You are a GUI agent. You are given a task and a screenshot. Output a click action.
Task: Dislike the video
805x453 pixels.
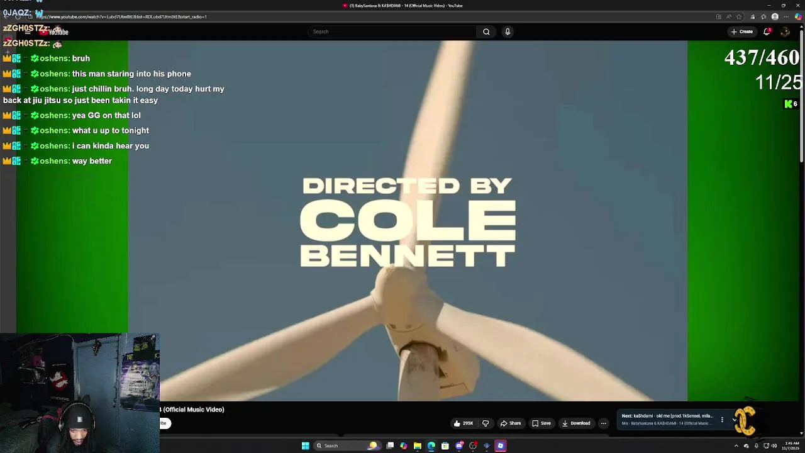[486, 423]
